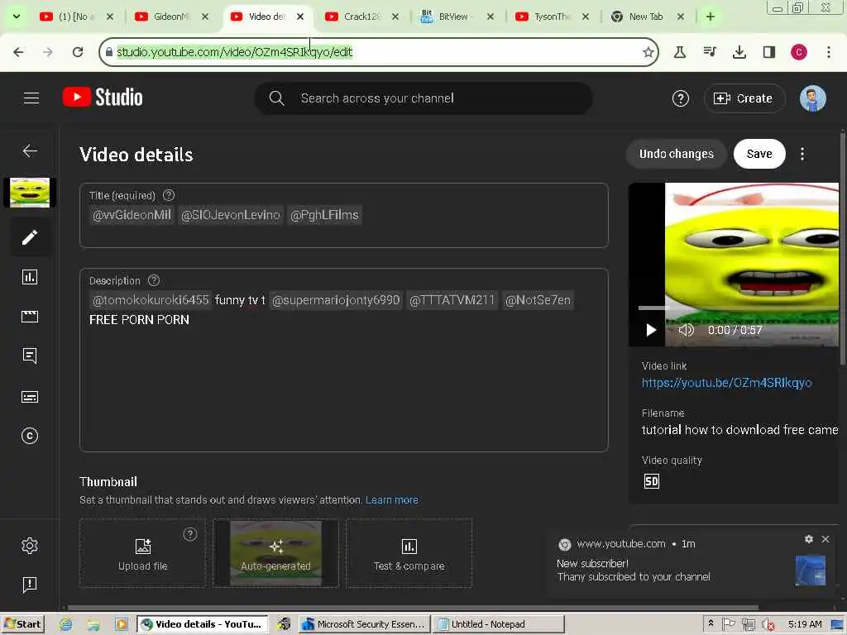This screenshot has height=635, width=847.
Task: Open Chrome three-dot menu
Action: pos(829,52)
